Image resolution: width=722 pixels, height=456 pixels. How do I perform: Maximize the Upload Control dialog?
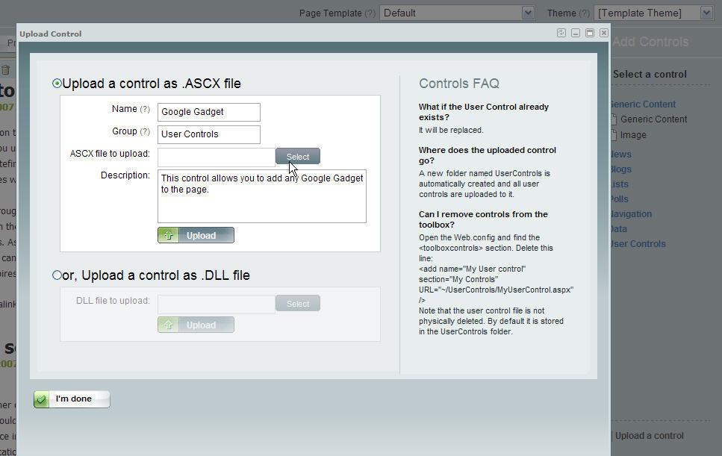coord(590,33)
